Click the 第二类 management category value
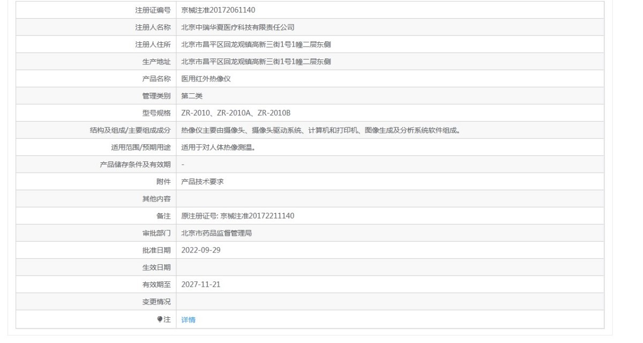Image resolution: width=643 pixels, height=343 pixels. click(192, 96)
